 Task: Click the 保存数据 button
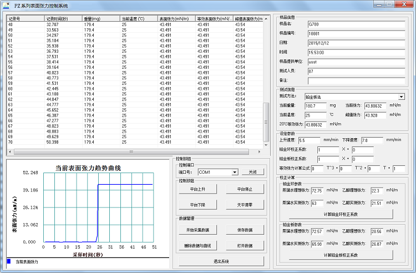pyautogui.click(x=243, y=230)
